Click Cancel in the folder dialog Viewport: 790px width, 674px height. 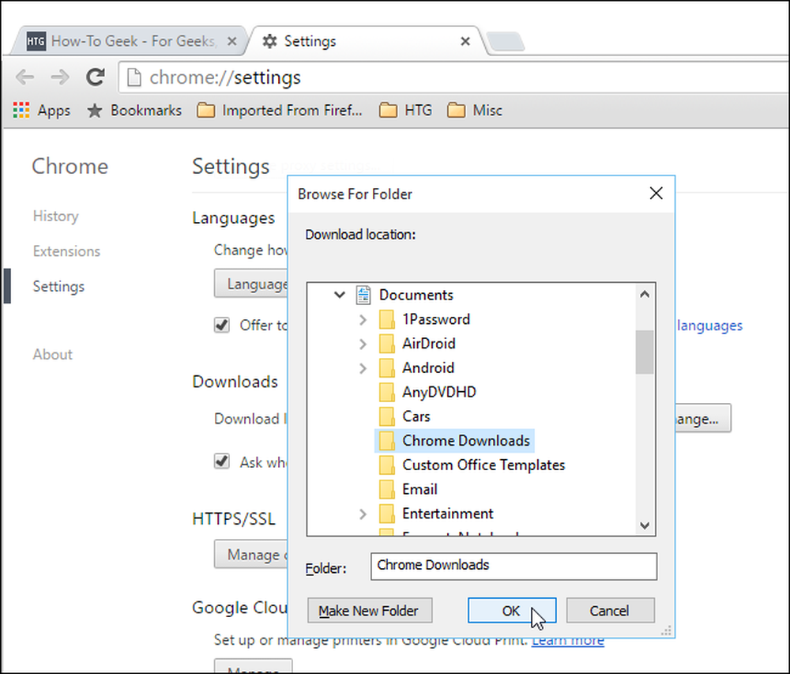610,611
